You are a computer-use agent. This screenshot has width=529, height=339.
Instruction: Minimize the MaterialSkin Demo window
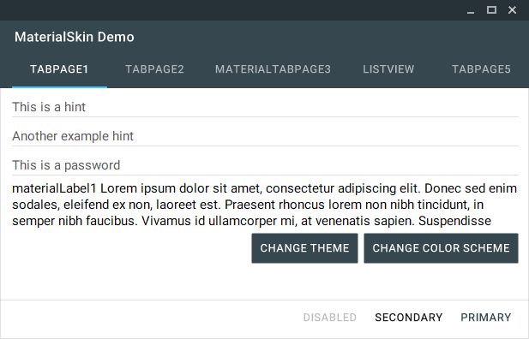471,10
